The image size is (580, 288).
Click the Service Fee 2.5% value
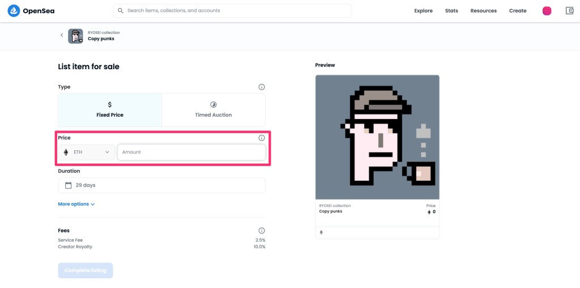[261, 240]
